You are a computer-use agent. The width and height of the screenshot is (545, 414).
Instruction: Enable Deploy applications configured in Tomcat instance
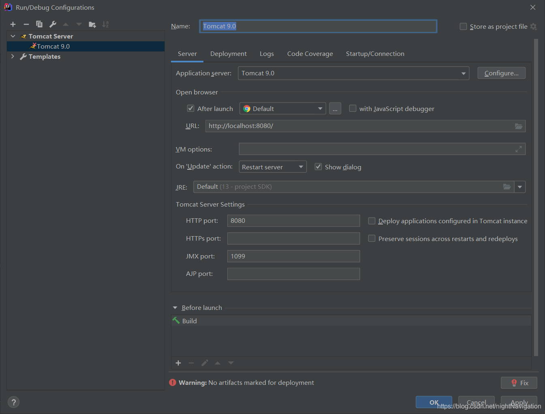(372, 221)
